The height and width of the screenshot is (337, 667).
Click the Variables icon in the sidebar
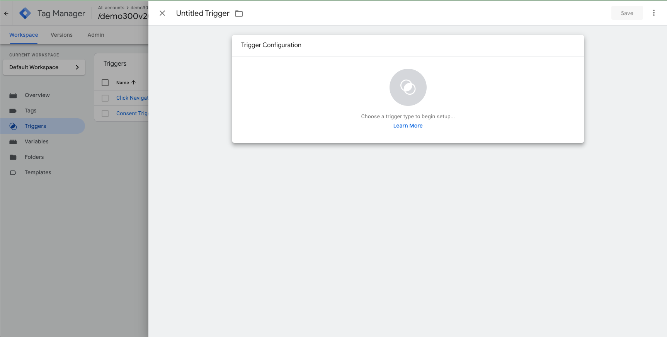point(13,142)
